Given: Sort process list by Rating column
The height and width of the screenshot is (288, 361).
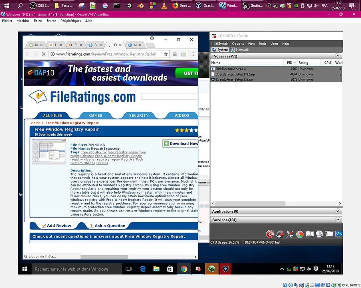Looking at the screenshot, I should [309, 62].
